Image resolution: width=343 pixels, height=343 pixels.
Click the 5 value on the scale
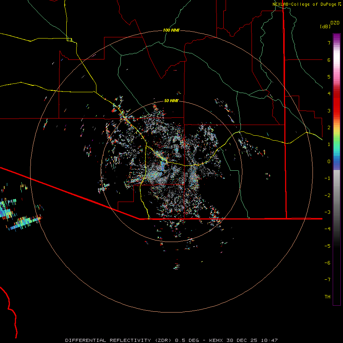pos(329,77)
